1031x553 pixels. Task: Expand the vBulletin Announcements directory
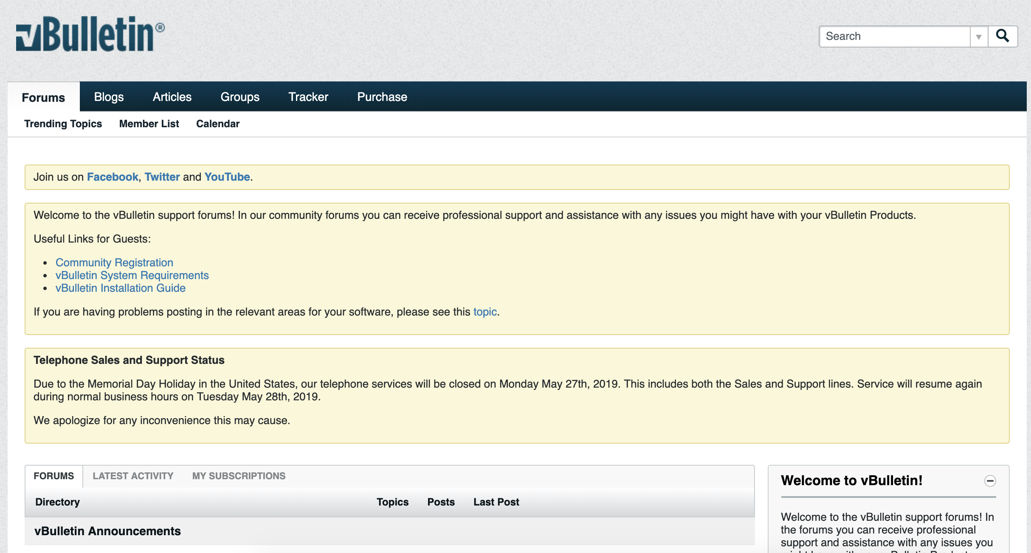pos(108,531)
